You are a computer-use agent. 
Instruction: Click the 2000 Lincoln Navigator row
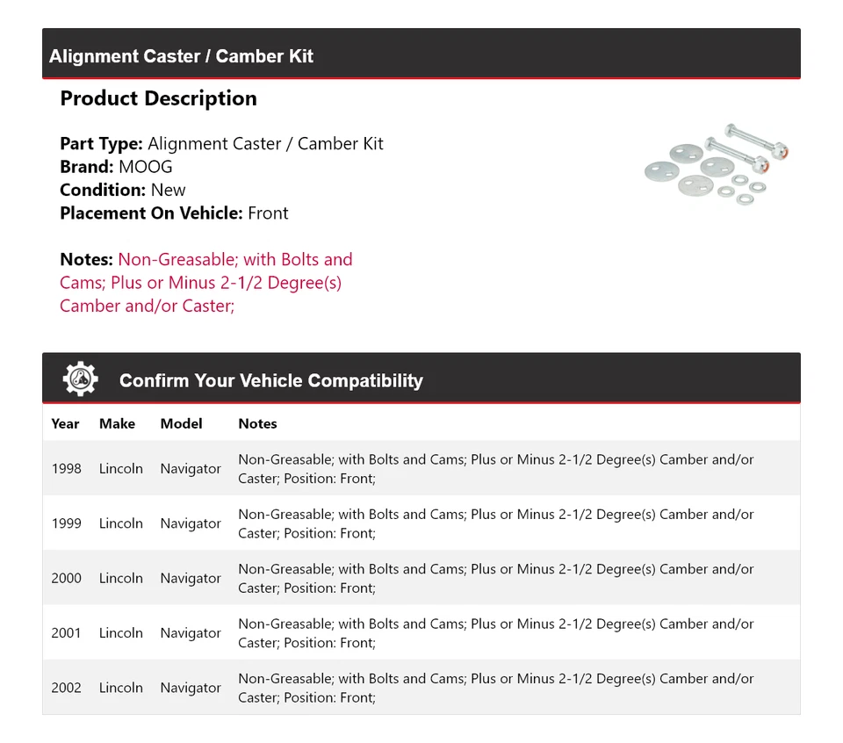tap(421, 578)
